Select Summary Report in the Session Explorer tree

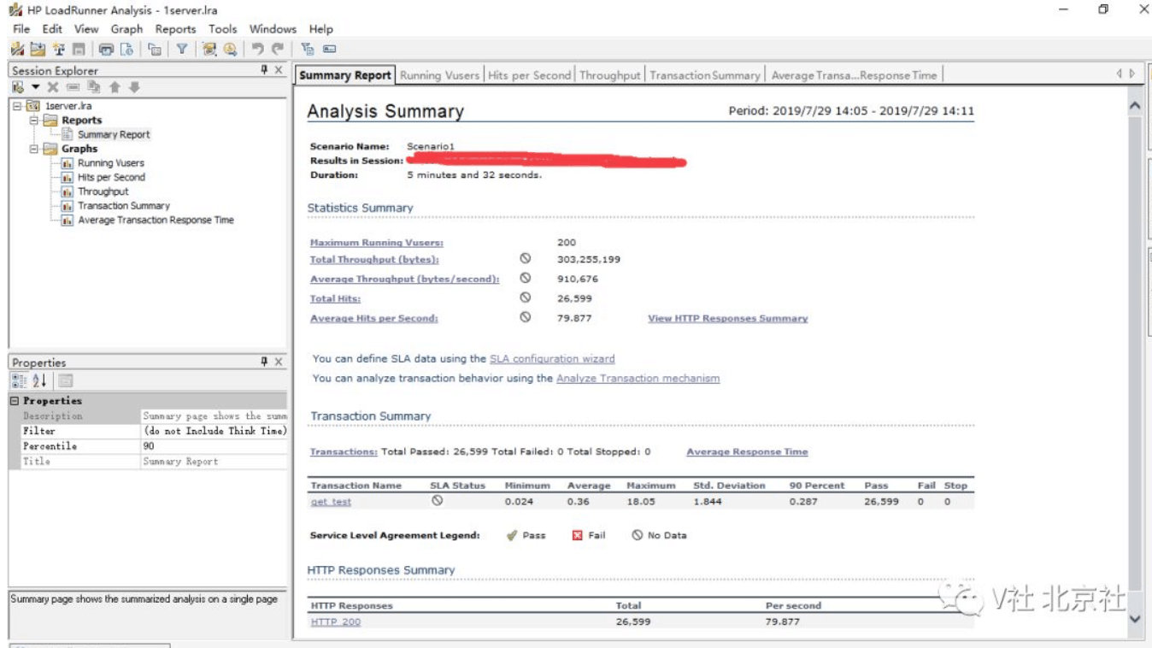click(114, 134)
